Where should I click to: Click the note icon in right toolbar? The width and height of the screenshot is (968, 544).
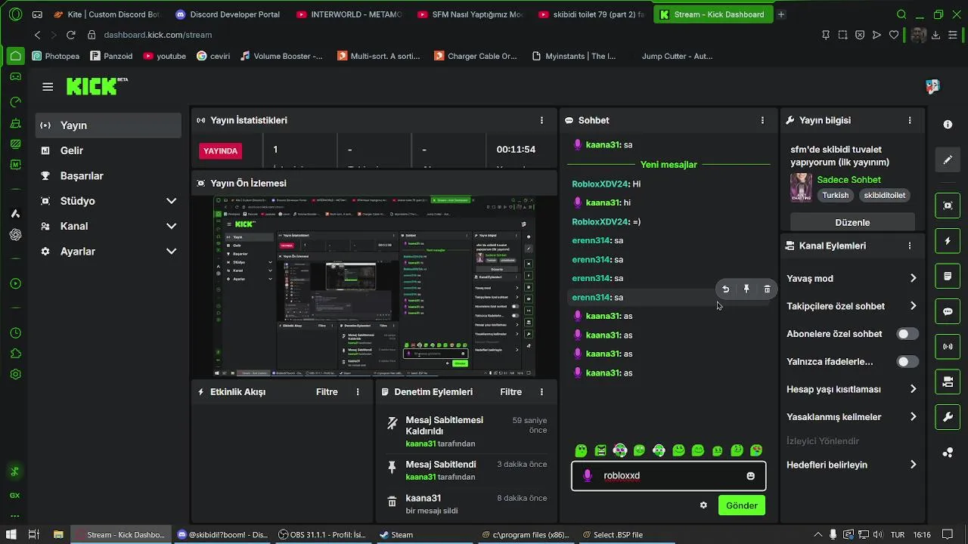point(948,277)
